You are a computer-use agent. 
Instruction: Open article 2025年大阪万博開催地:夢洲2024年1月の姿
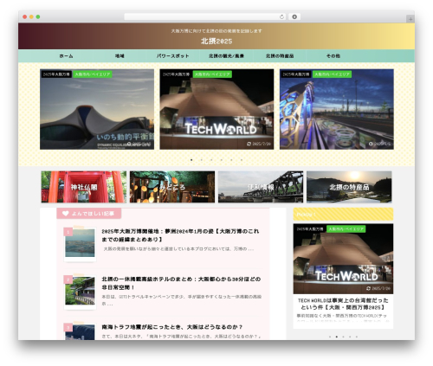pyautogui.click(x=180, y=235)
